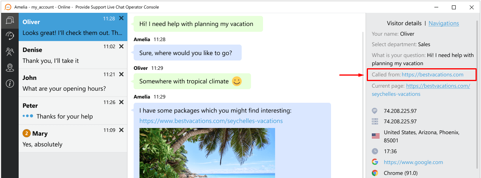481x178 pixels.
Task: Close Peter's chat in the list
Action: [121, 102]
